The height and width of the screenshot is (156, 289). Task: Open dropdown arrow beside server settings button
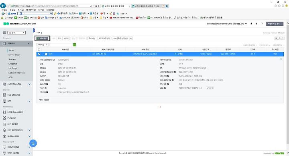pos(131,38)
